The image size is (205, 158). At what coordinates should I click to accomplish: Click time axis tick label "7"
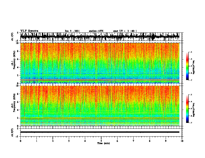[134, 141]
